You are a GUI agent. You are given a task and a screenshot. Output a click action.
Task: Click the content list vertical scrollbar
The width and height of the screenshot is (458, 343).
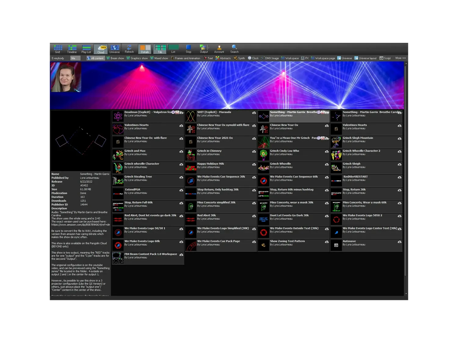[406, 171]
